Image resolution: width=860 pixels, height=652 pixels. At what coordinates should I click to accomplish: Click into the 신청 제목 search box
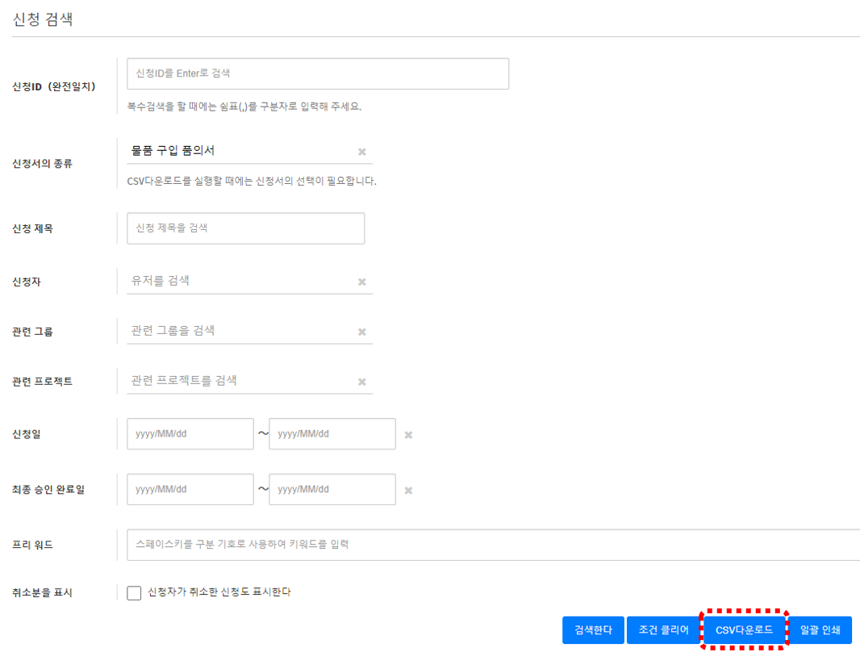pyautogui.click(x=245, y=228)
